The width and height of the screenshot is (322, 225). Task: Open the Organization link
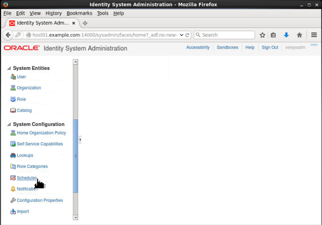pyautogui.click(x=29, y=88)
